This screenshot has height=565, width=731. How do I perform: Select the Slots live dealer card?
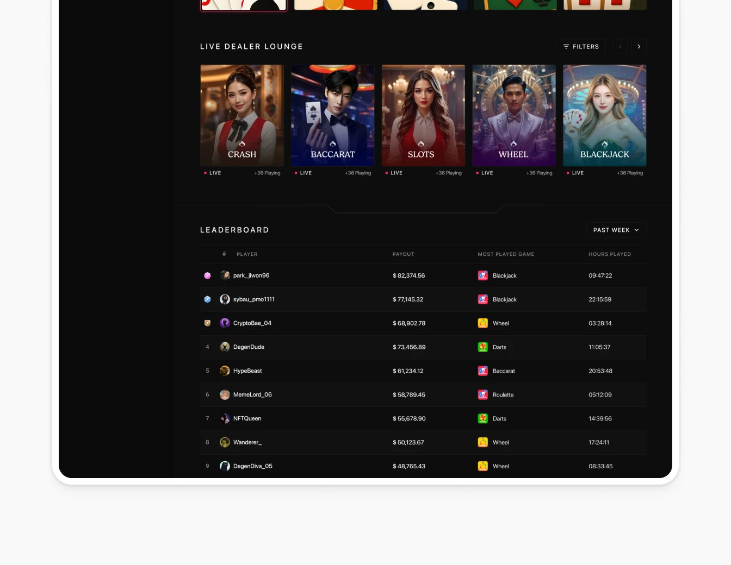(423, 115)
